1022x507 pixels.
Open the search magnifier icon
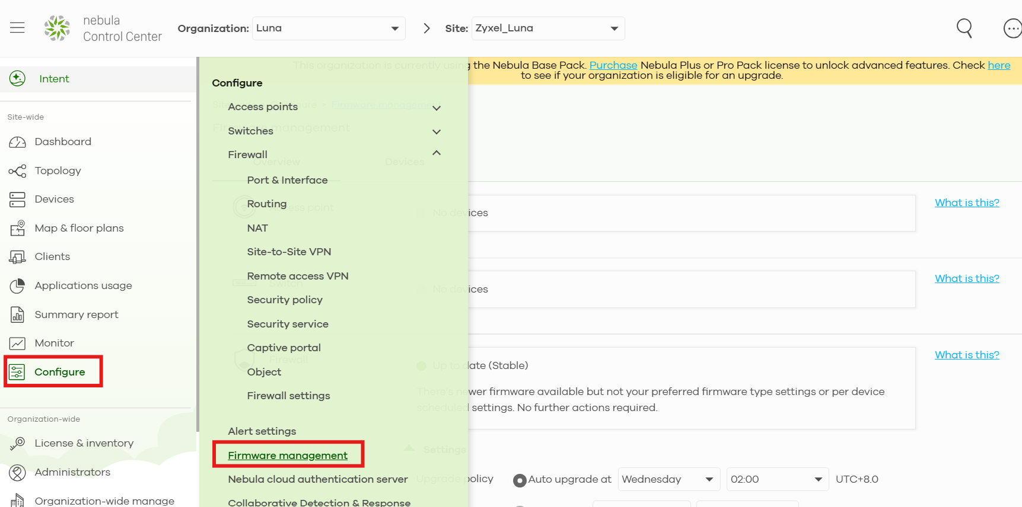(964, 28)
